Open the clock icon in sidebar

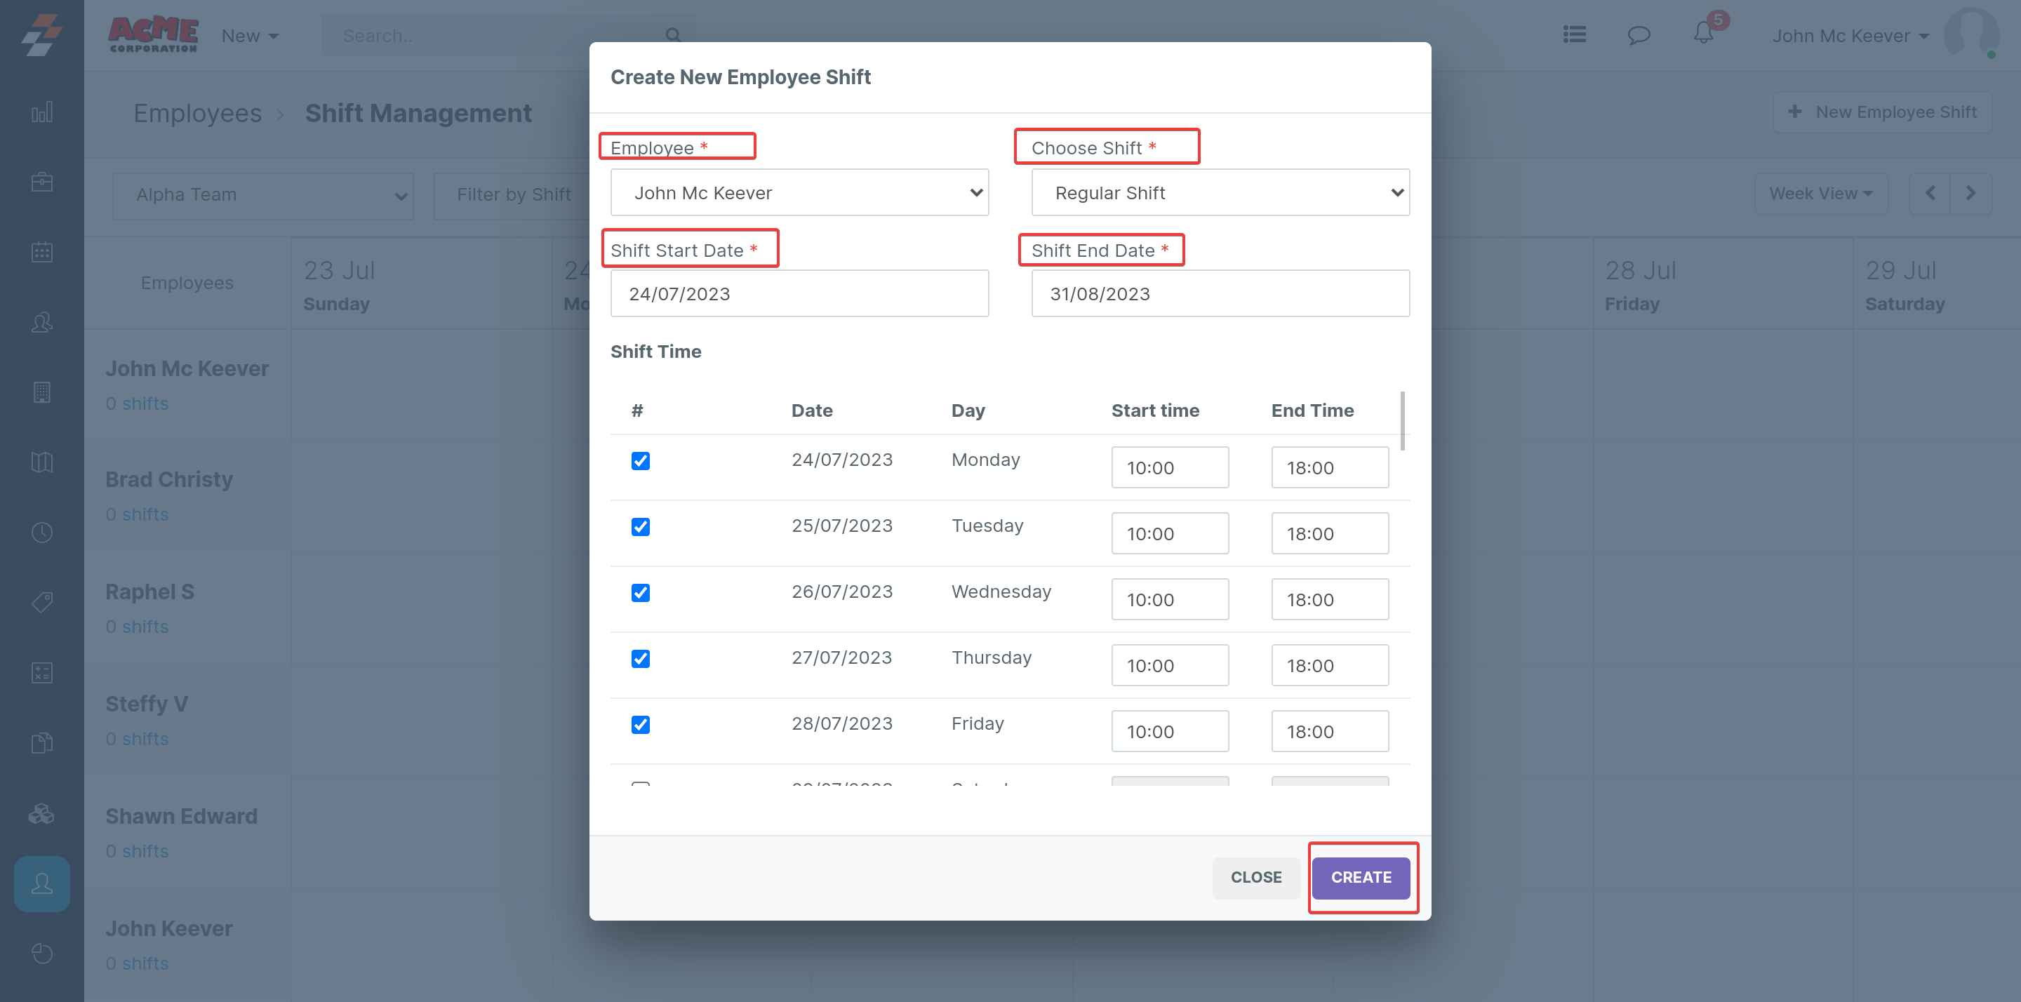[41, 533]
